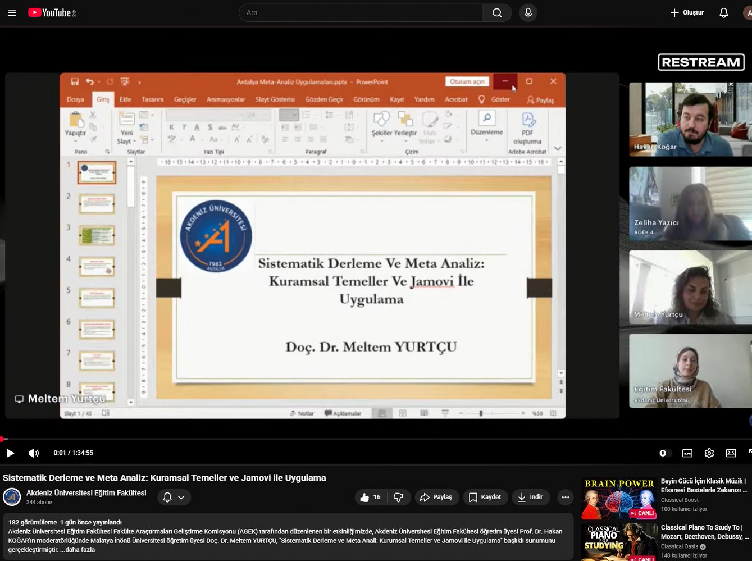The image size is (752, 561).
Task: Open the YouTube guide hamburger menu
Action: coord(12,12)
